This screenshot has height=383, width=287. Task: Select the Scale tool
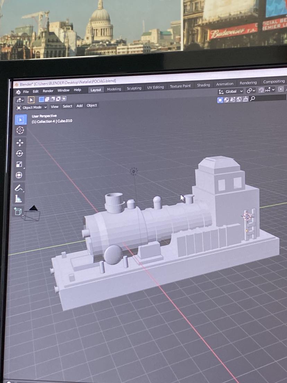point(19,164)
